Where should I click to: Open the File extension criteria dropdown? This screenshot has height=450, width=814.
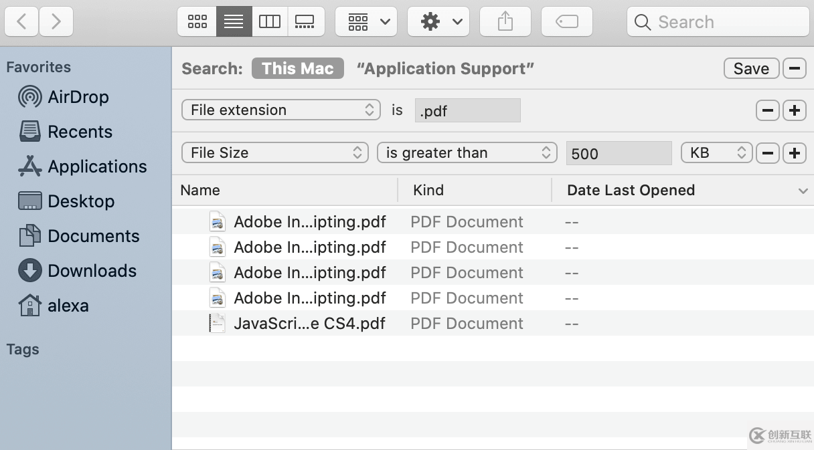point(280,110)
